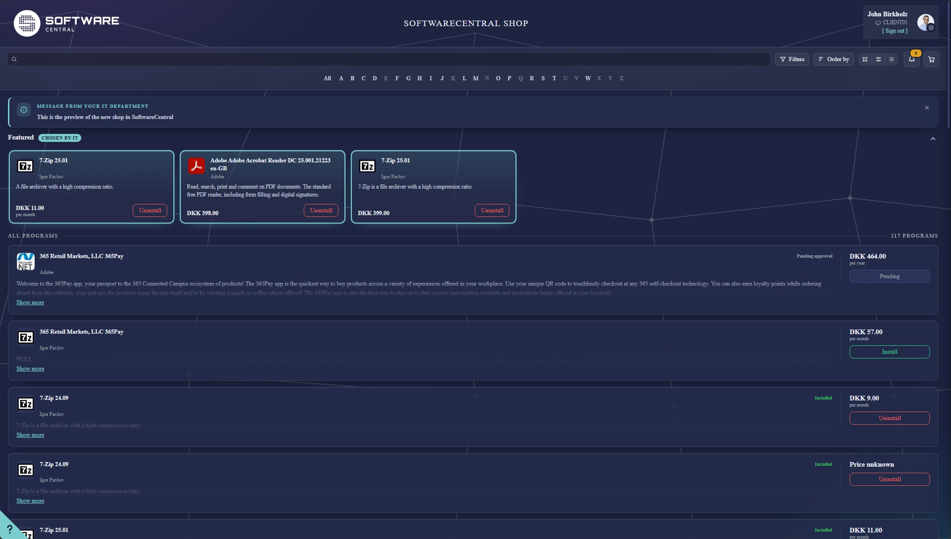Uninstall 7-Zip 24.09 with Price unknown

coord(889,479)
